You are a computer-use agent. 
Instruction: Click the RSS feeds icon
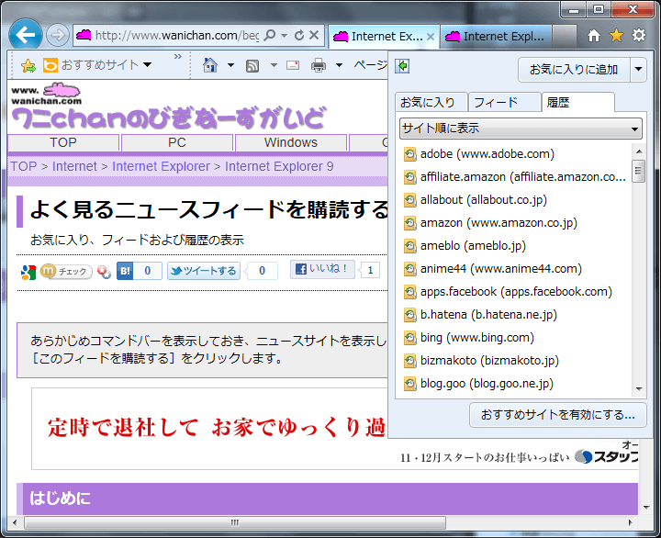point(252,66)
